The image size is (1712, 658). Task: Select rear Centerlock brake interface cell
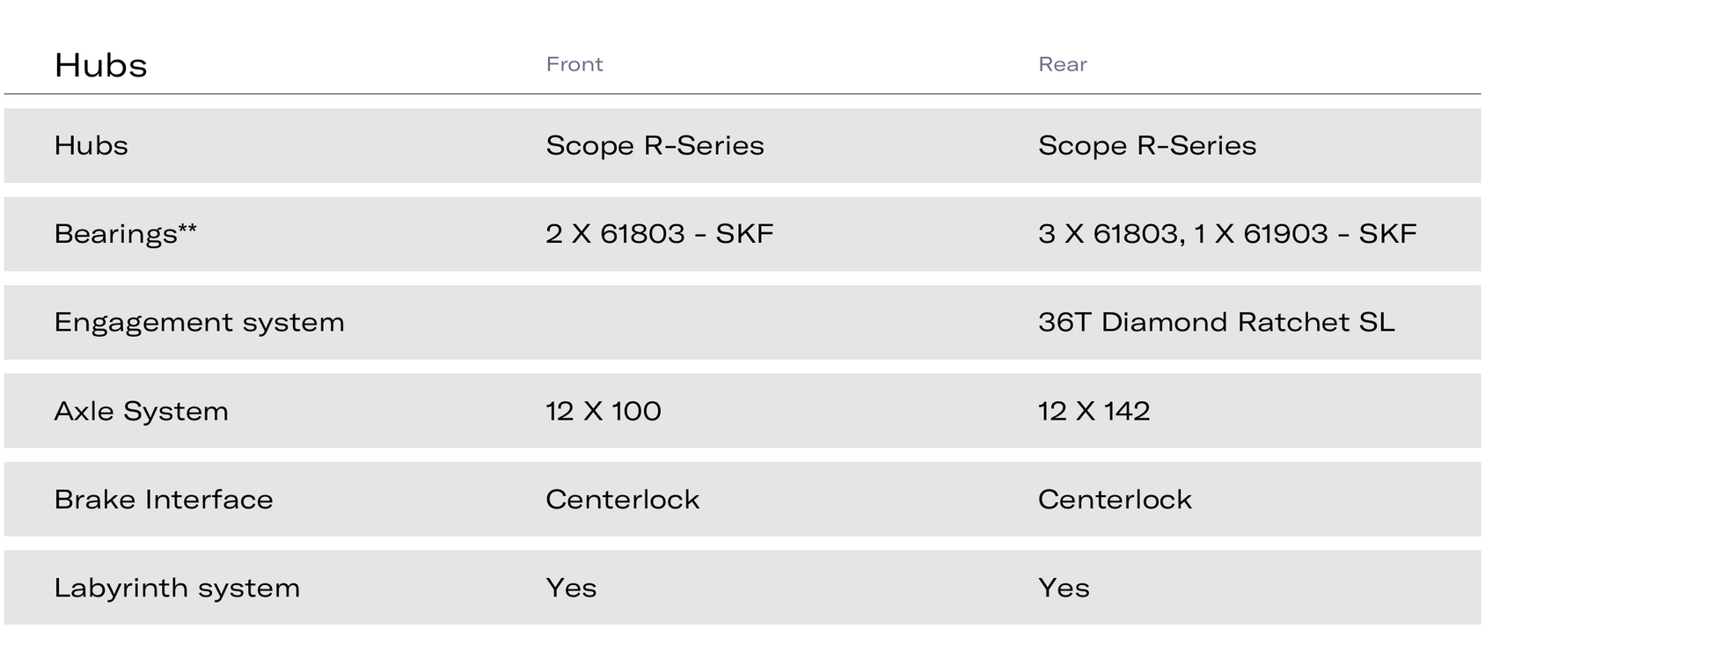pyautogui.click(x=1115, y=500)
